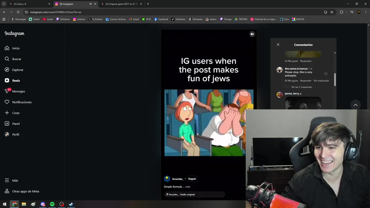Open bruzzles_ Audio original
Viewport: 370px width, 208px height.
tap(182, 194)
